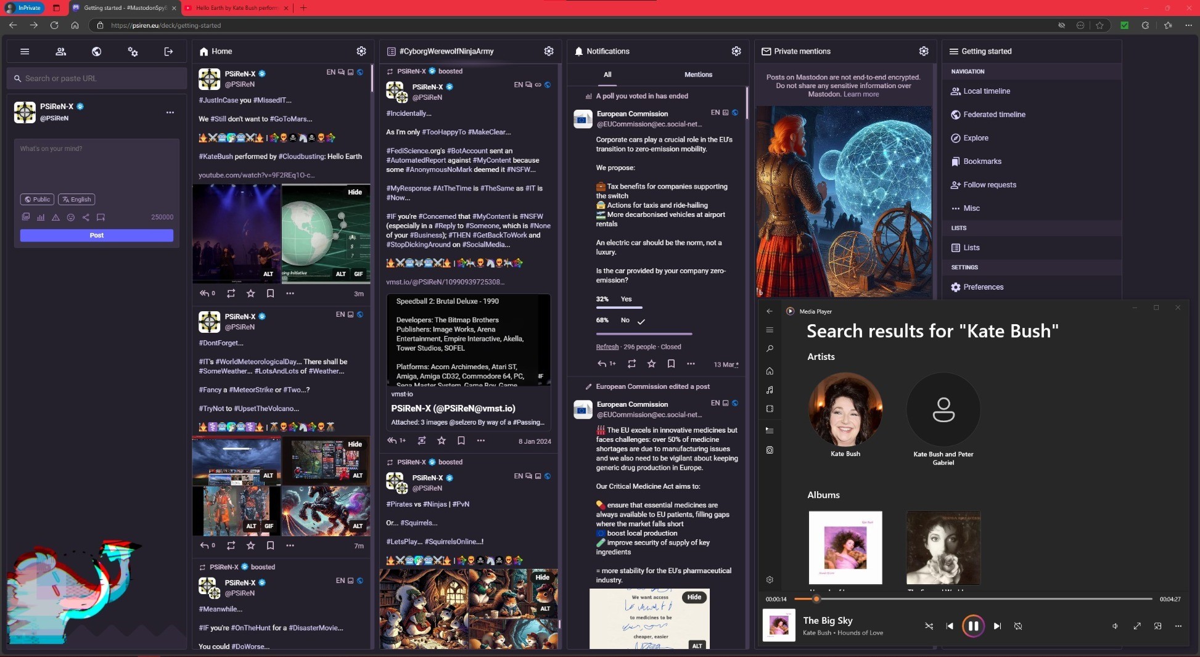This screenshot has height=657, width=1200.
Task: Add a poll to the compose box
Action: pyautogui.click(x=41, y=217)
